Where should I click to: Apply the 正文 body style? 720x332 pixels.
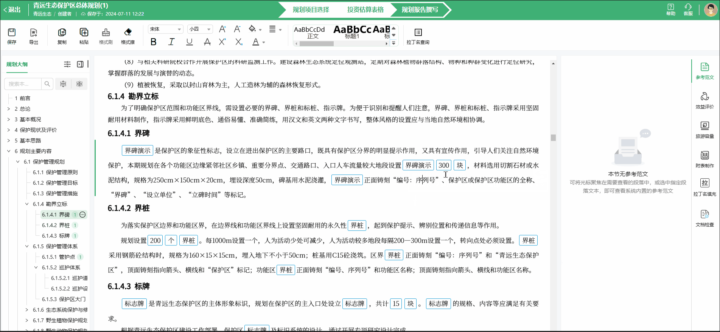[310, 32]
